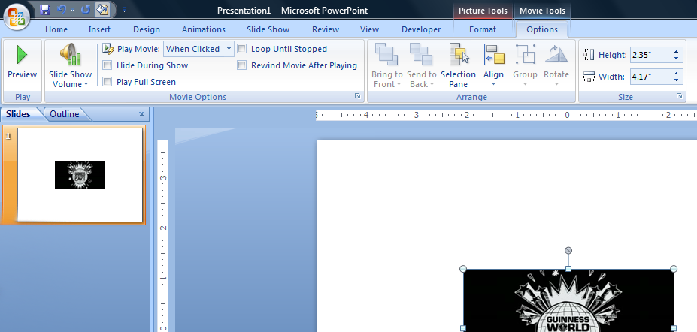Select slide 1 thumbnail
697x332 pixels.
(80, 174)
